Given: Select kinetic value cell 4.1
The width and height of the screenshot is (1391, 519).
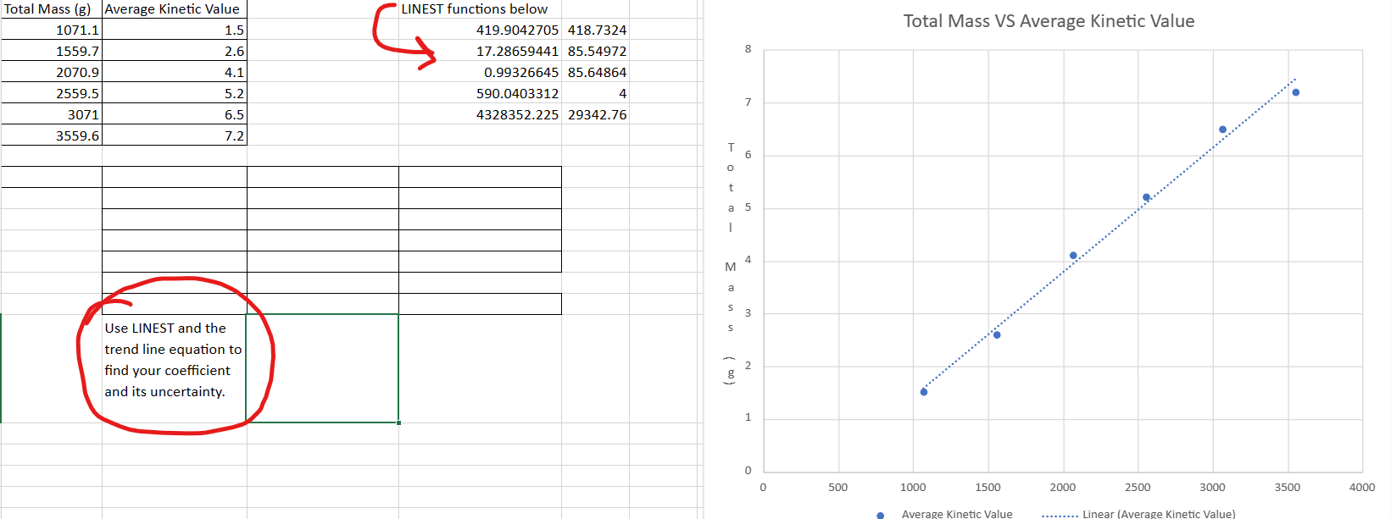Looking at the screenshot, I should [175, 72].
